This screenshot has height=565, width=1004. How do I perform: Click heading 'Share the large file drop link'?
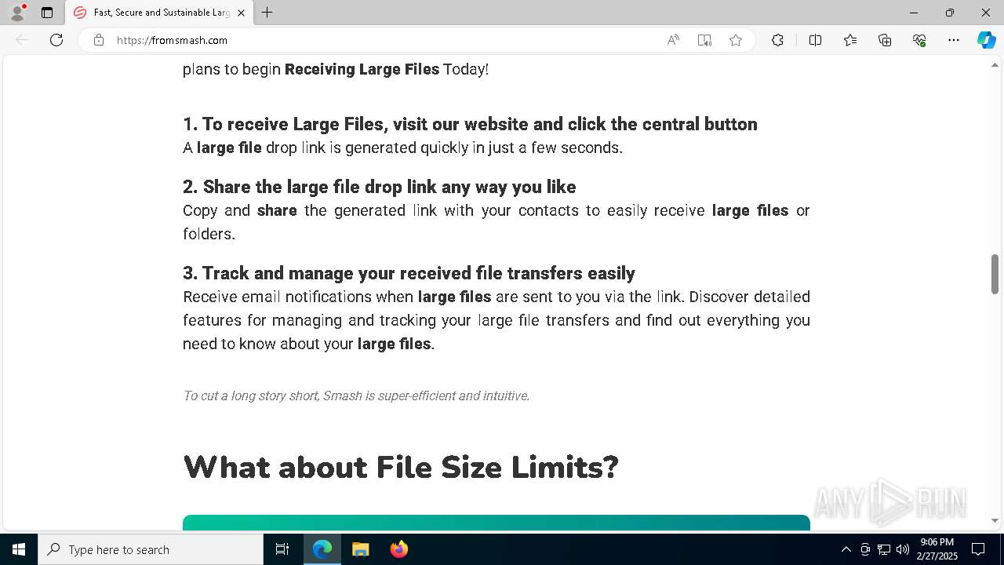[380, 187]
